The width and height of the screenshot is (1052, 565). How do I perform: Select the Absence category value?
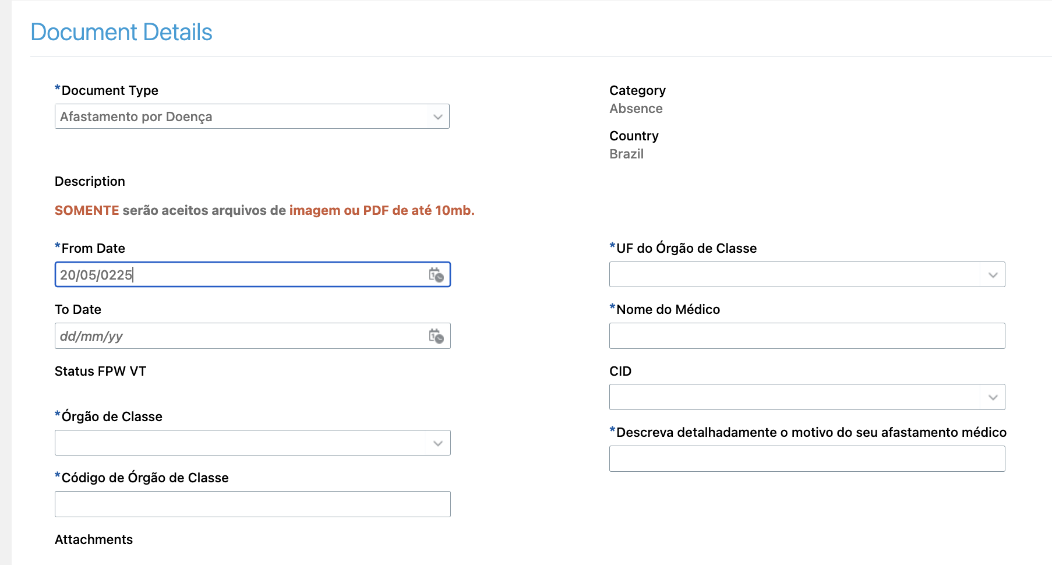636,109
